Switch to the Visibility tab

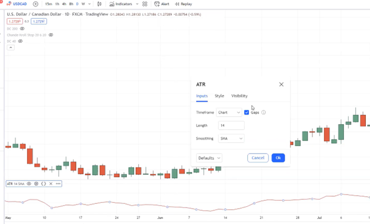tap(240, 96)
